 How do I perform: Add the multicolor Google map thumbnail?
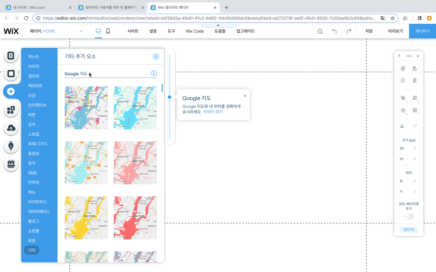pos(86,108)
